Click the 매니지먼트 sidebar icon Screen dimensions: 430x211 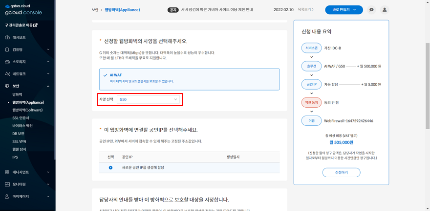click(7, 172)
